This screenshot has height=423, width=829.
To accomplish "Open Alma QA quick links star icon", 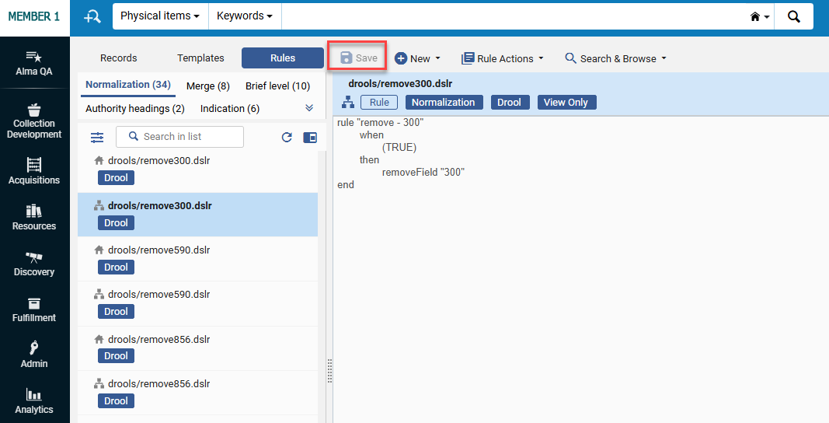I will [34, 63].
